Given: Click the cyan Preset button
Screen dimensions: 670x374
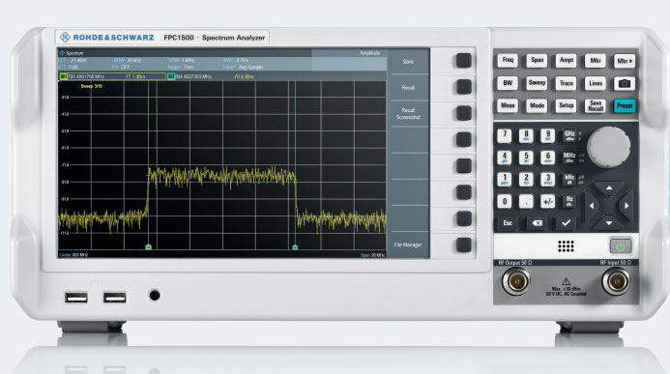Looking at the screenshot, I should click(x=625, y=105).
